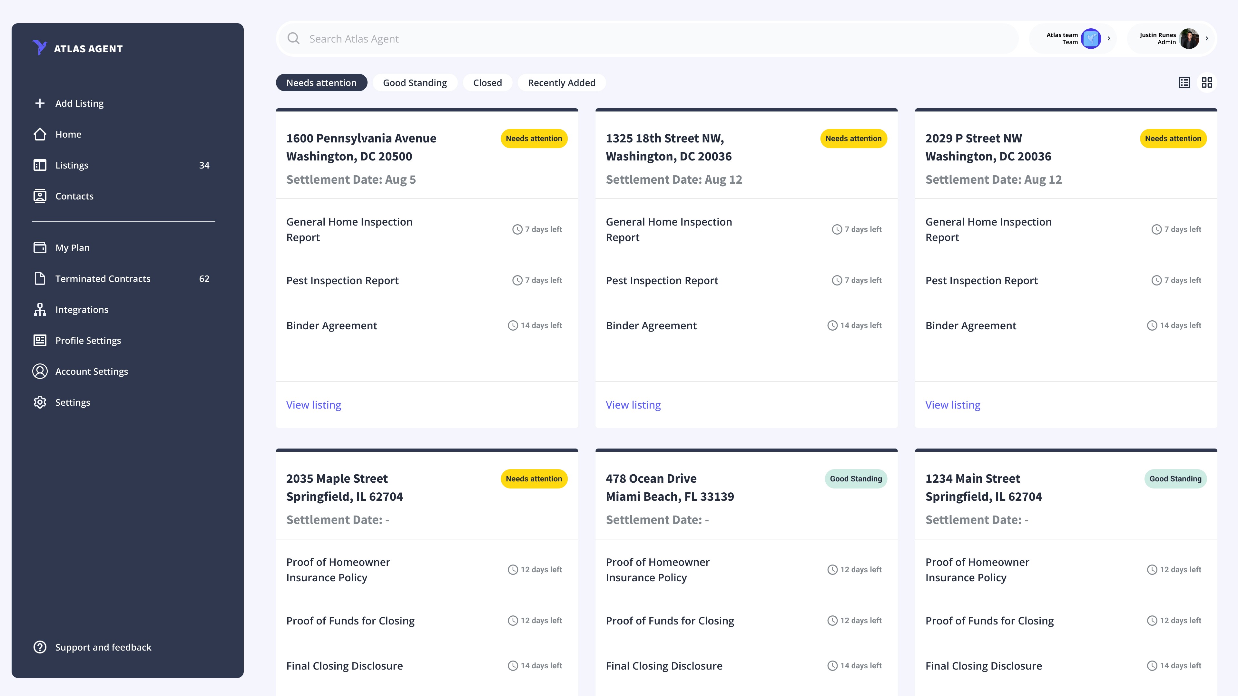
Task: Click the Settings gear icon
Action: [40, 402]
